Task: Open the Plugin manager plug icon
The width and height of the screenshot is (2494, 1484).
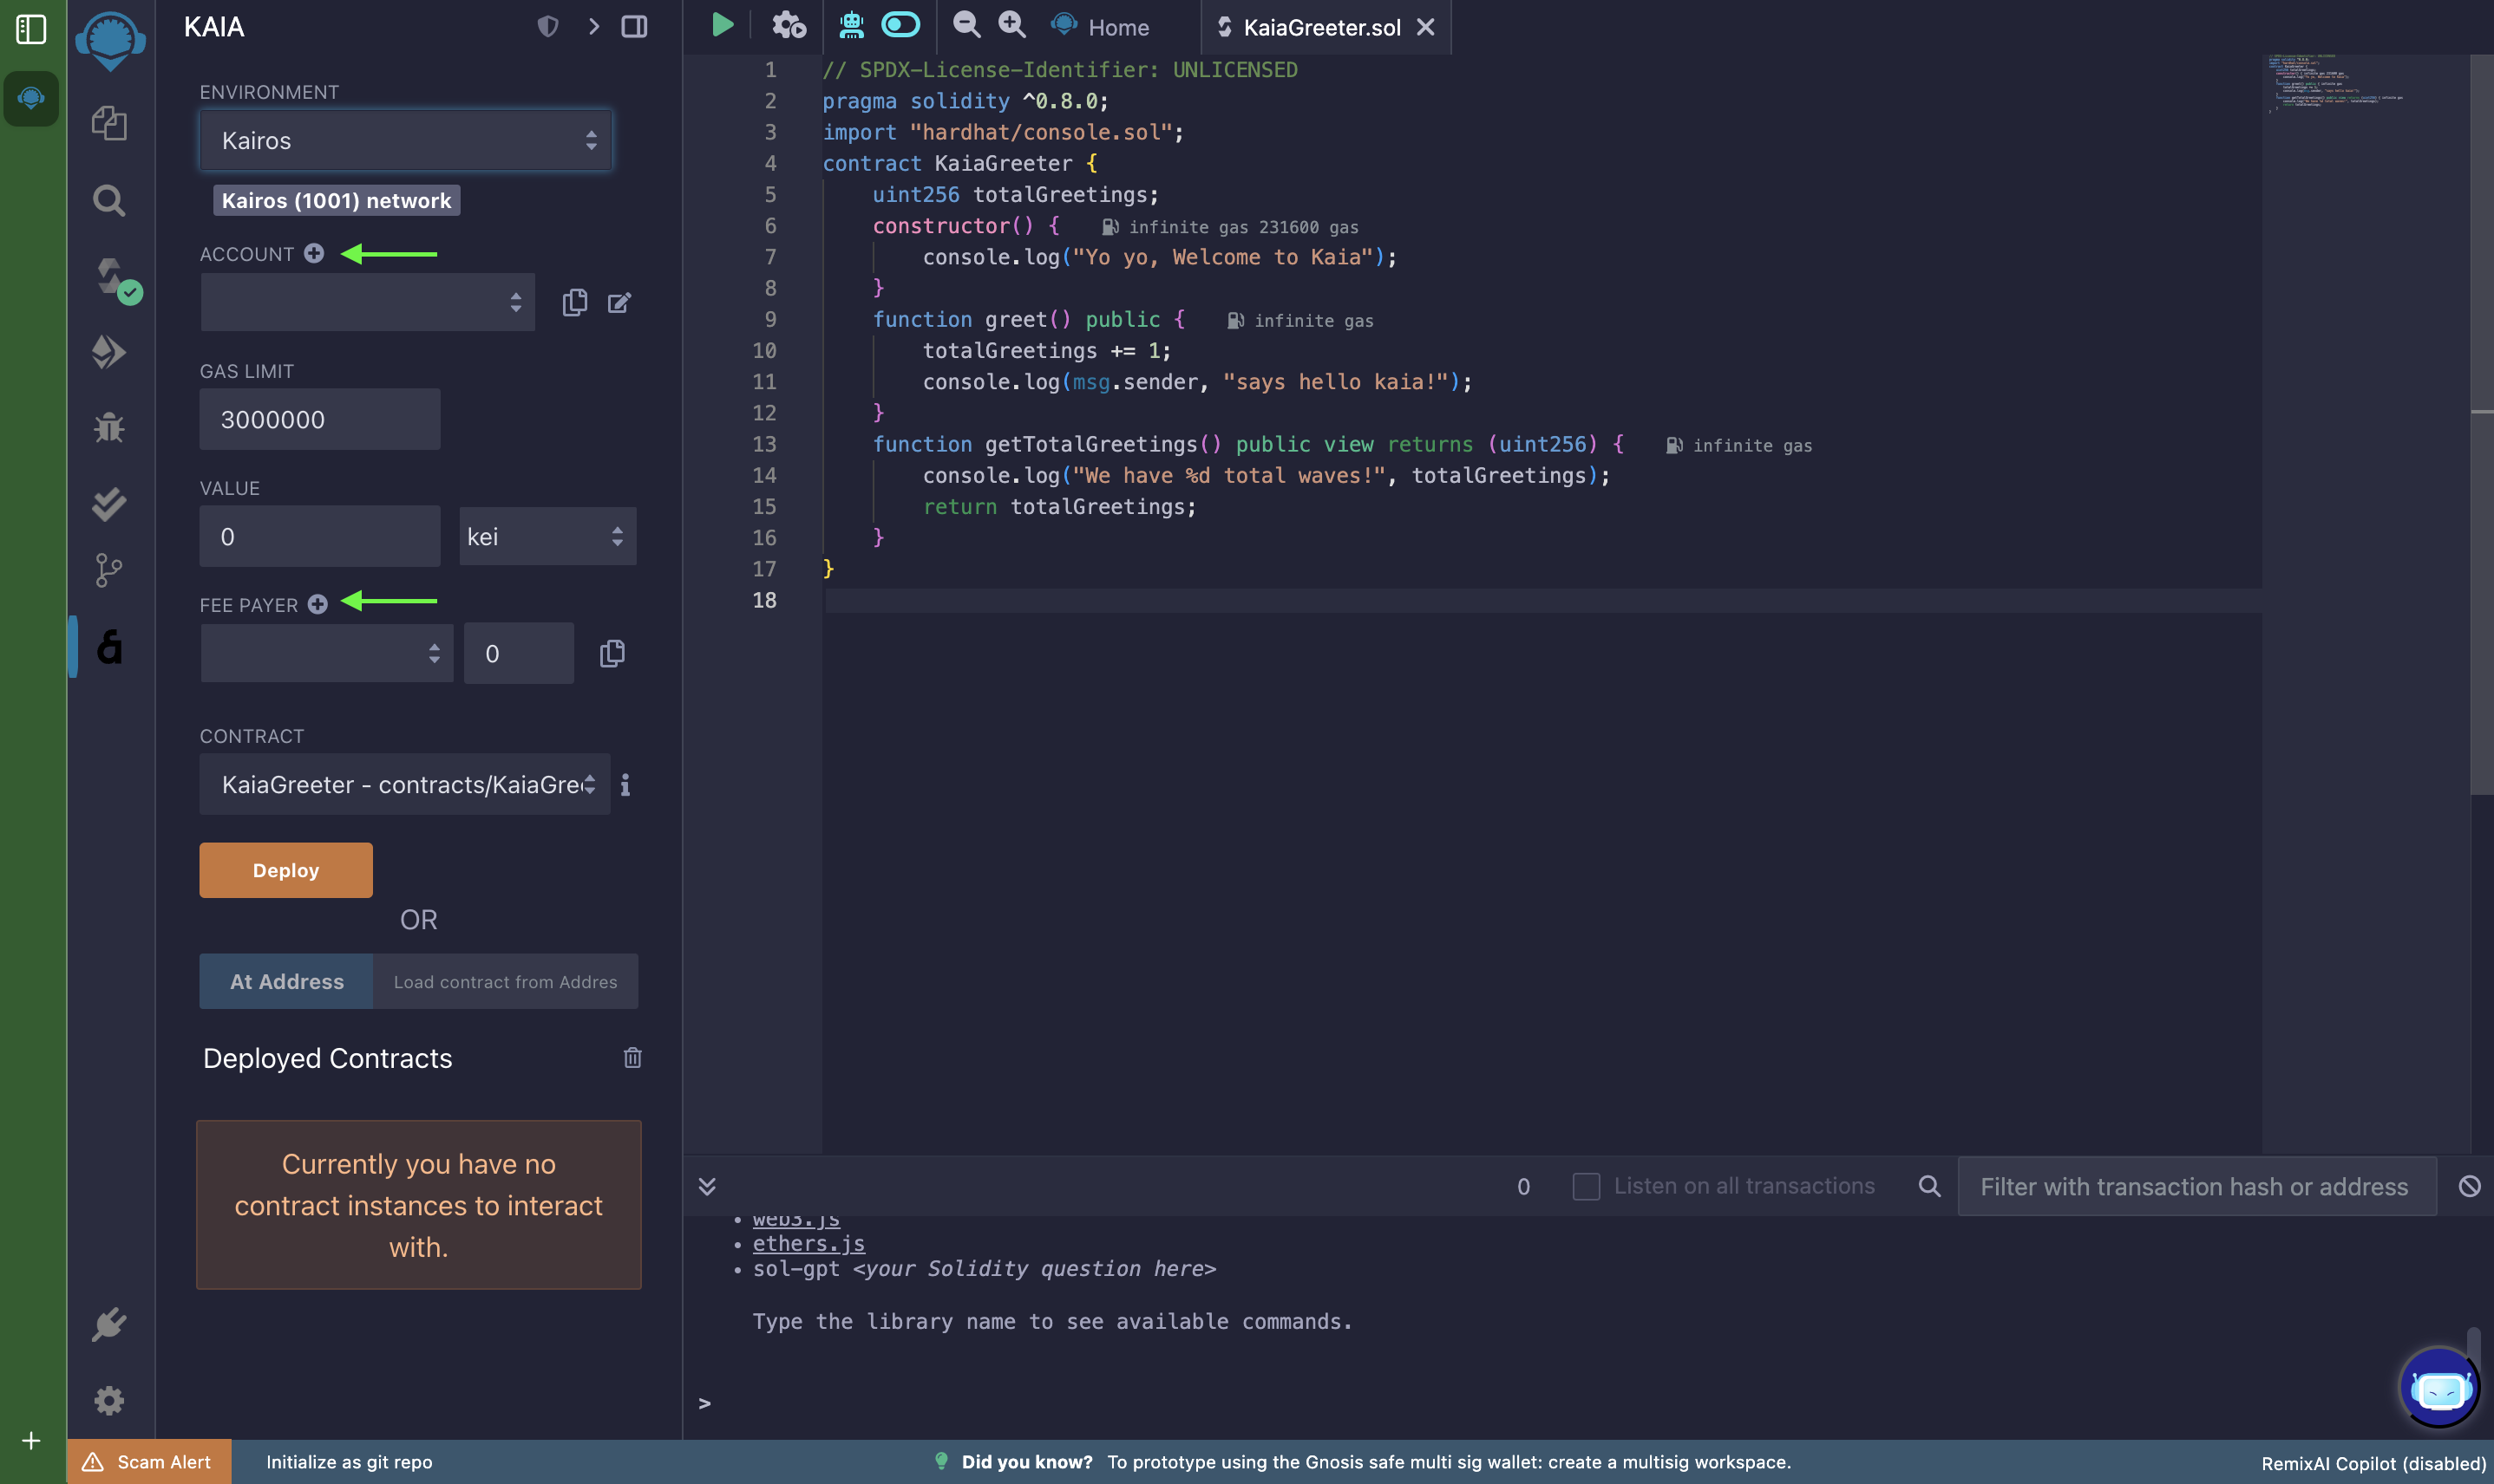Action: pyautogui.click(x=109, y=1324)
